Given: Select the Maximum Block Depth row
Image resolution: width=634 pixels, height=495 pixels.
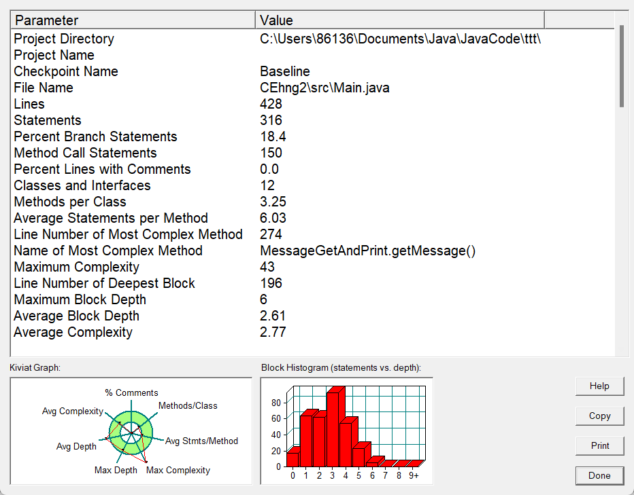Looking at the screenshot, I should pyautogui.click(x=80, y=299).
